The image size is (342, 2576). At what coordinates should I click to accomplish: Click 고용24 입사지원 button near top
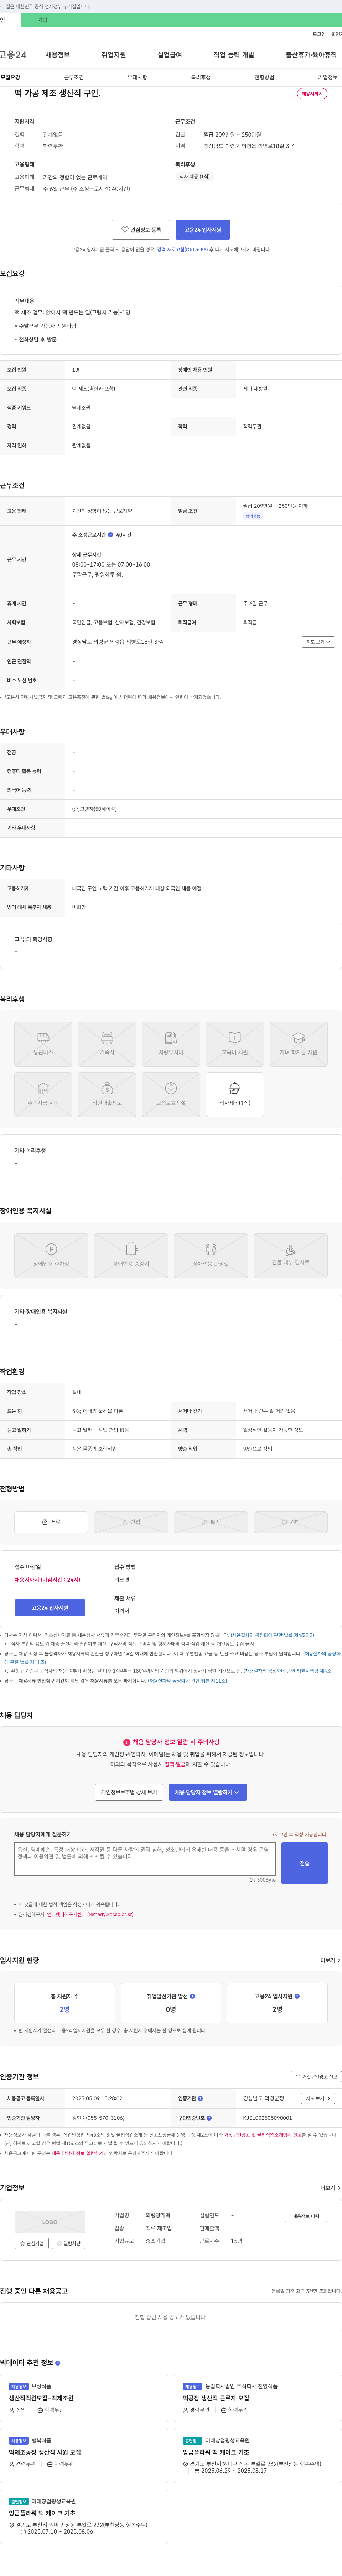(x=203, y=230)
